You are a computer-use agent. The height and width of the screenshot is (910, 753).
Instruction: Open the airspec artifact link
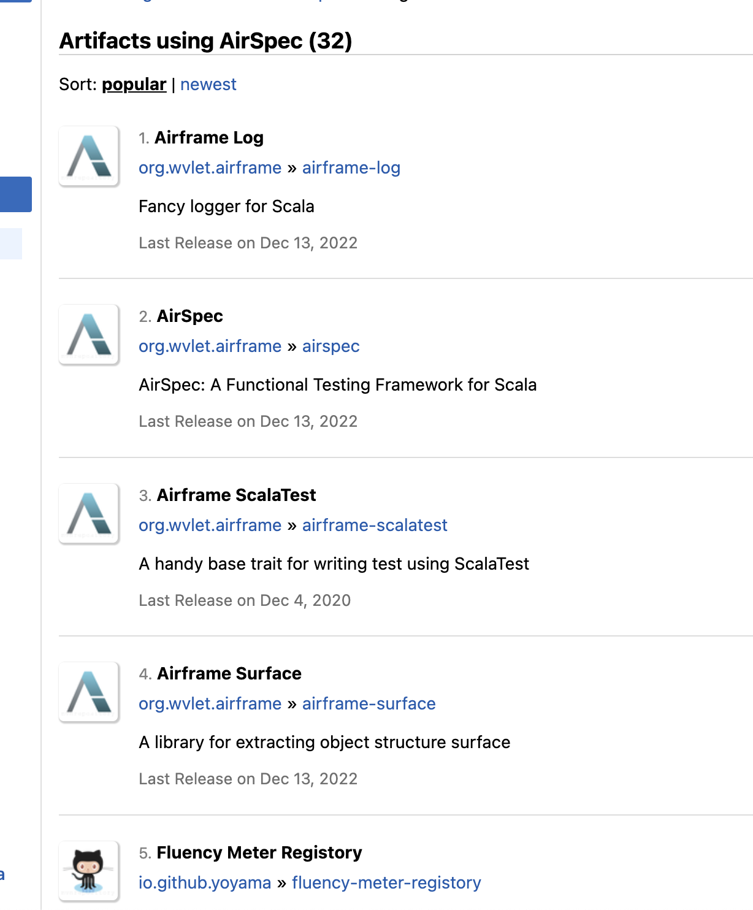tap(331, 346)
